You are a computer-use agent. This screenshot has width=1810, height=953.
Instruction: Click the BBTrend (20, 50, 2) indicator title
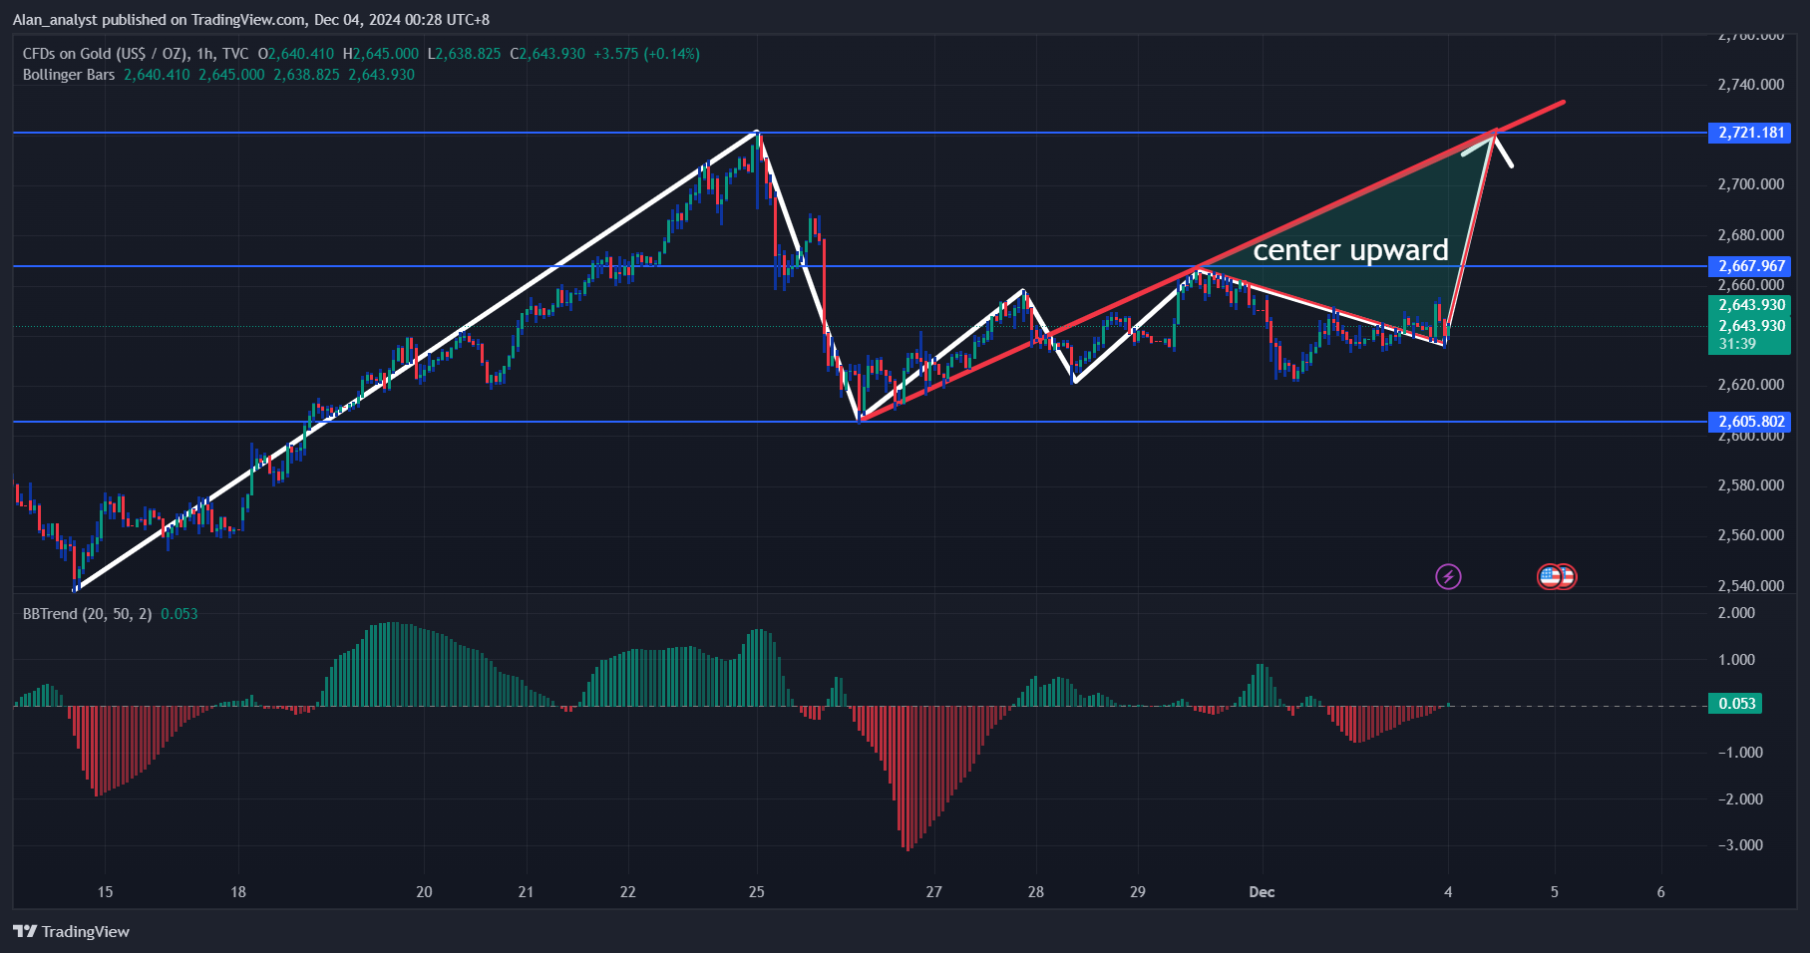(x=88, y=614)
